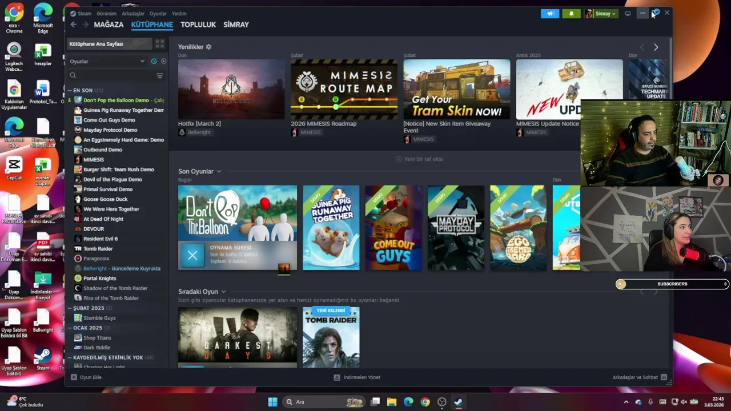The width and height of the screenshot is (731, 411).
Task: Toggle the collections grid view icon
Action: tap(160, 43)
